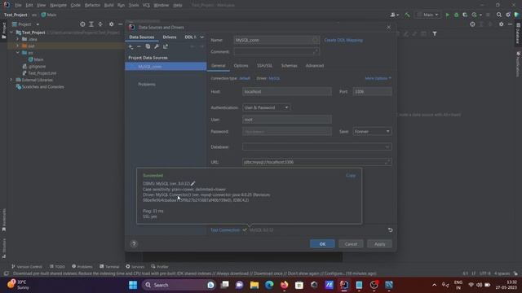Open Search Everywhere magnifier icon
522x293 pixels.
(x=498, y=15)
